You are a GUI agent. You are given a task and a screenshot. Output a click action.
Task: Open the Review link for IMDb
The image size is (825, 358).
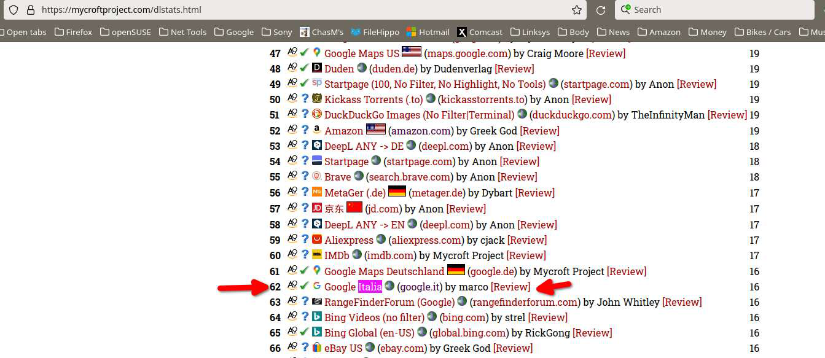pyautogui.click(x=526, y=255)
